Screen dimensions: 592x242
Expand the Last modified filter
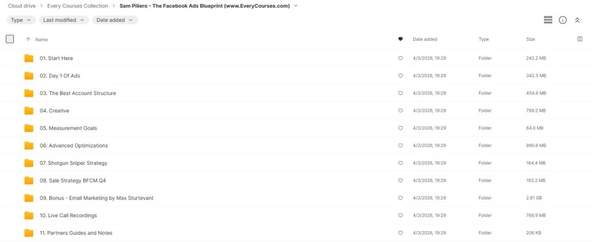64,20
